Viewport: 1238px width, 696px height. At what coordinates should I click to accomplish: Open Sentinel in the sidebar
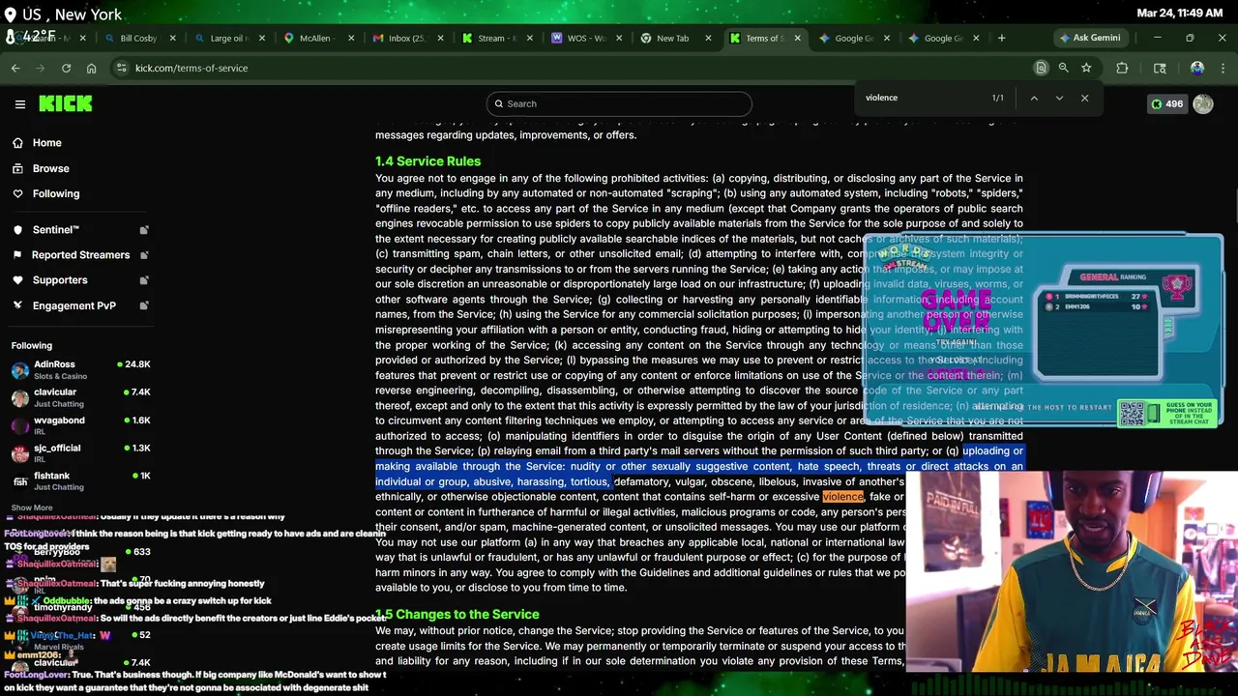click(x=55, y=230)
